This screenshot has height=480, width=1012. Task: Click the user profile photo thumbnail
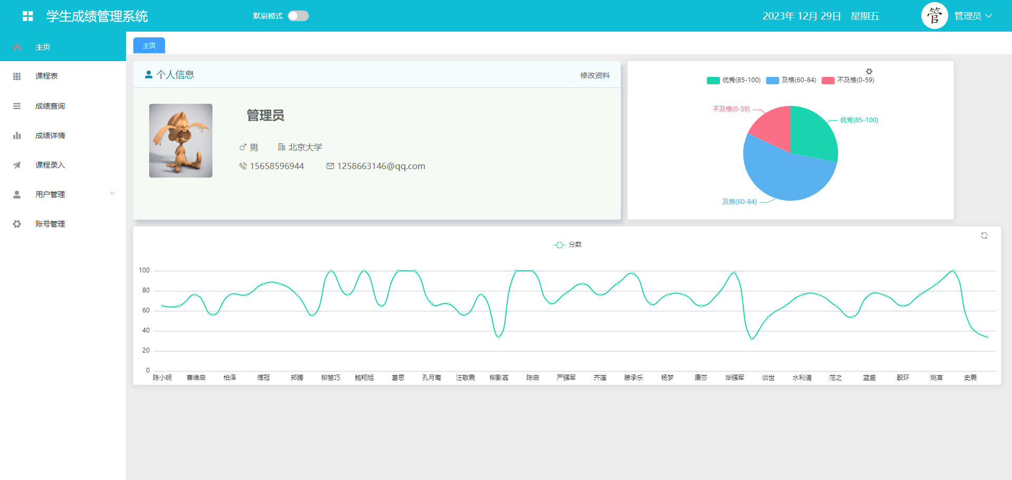coord(181,141)
